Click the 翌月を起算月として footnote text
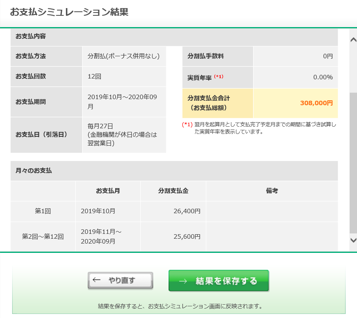This screenshot has width=357, height=318. 265,128
